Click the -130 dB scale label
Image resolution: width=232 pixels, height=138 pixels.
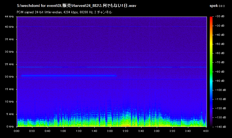(x=220, y=117)
